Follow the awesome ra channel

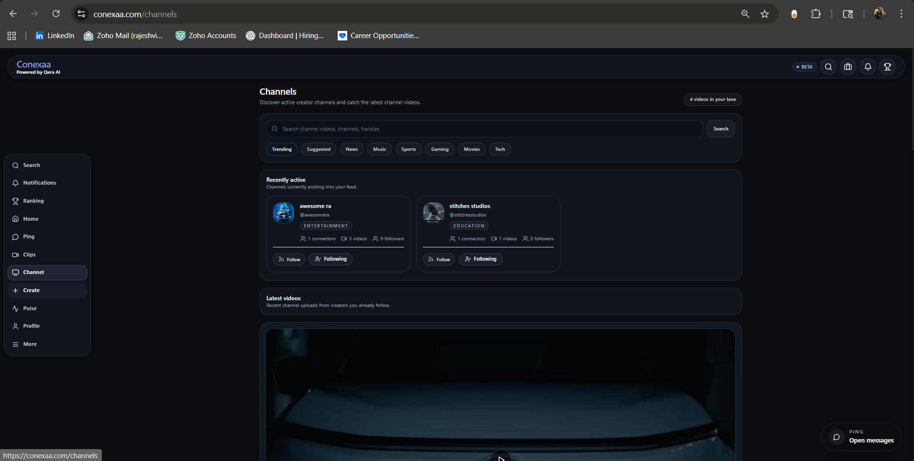(x=289, y=259)
